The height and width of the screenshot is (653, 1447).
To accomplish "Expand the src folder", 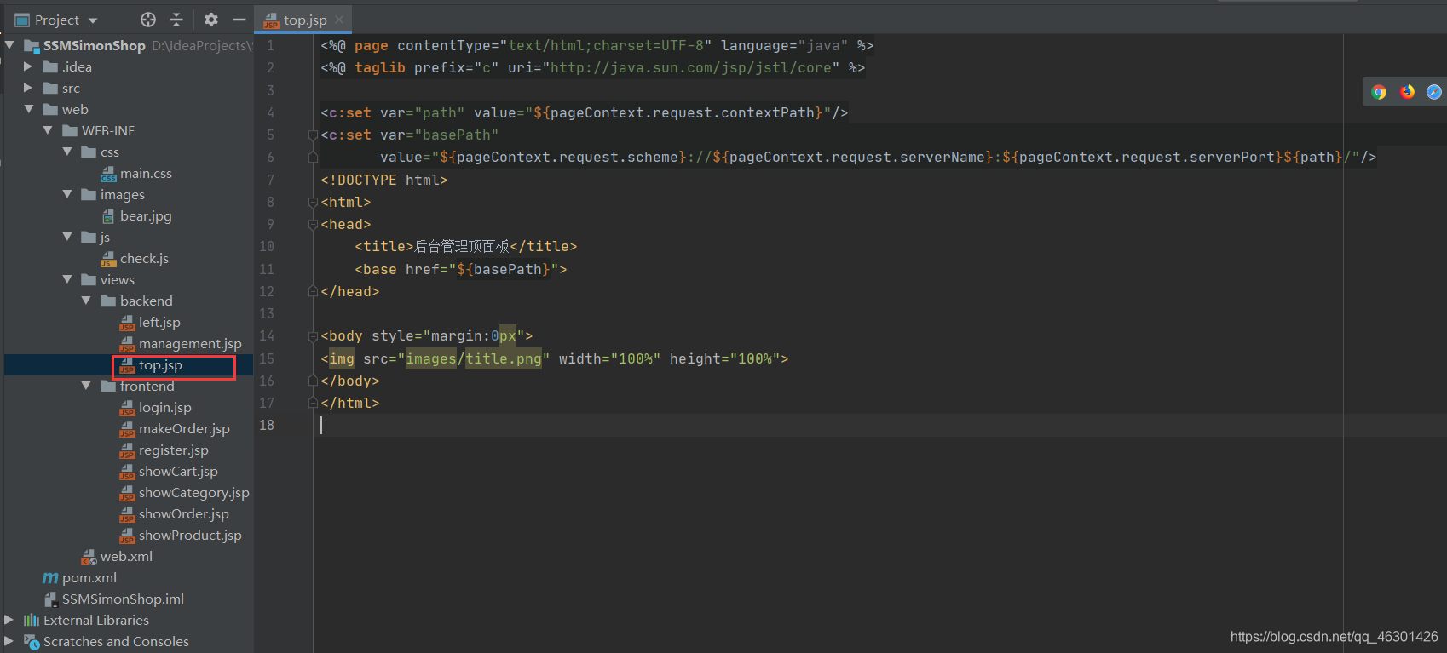I will tap(28, 88).
